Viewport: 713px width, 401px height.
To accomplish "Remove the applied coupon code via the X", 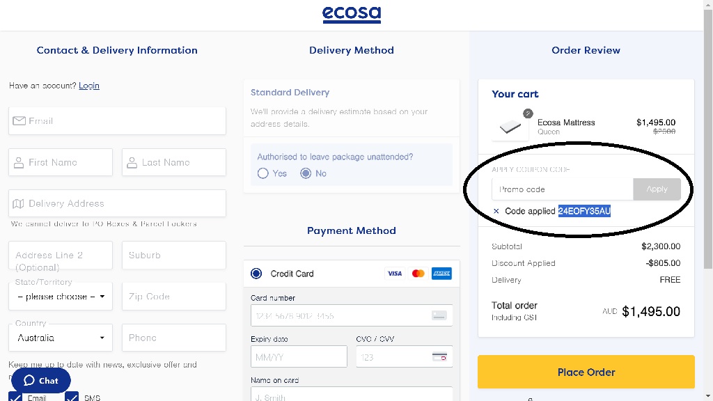I will click(x=496, y=210).
